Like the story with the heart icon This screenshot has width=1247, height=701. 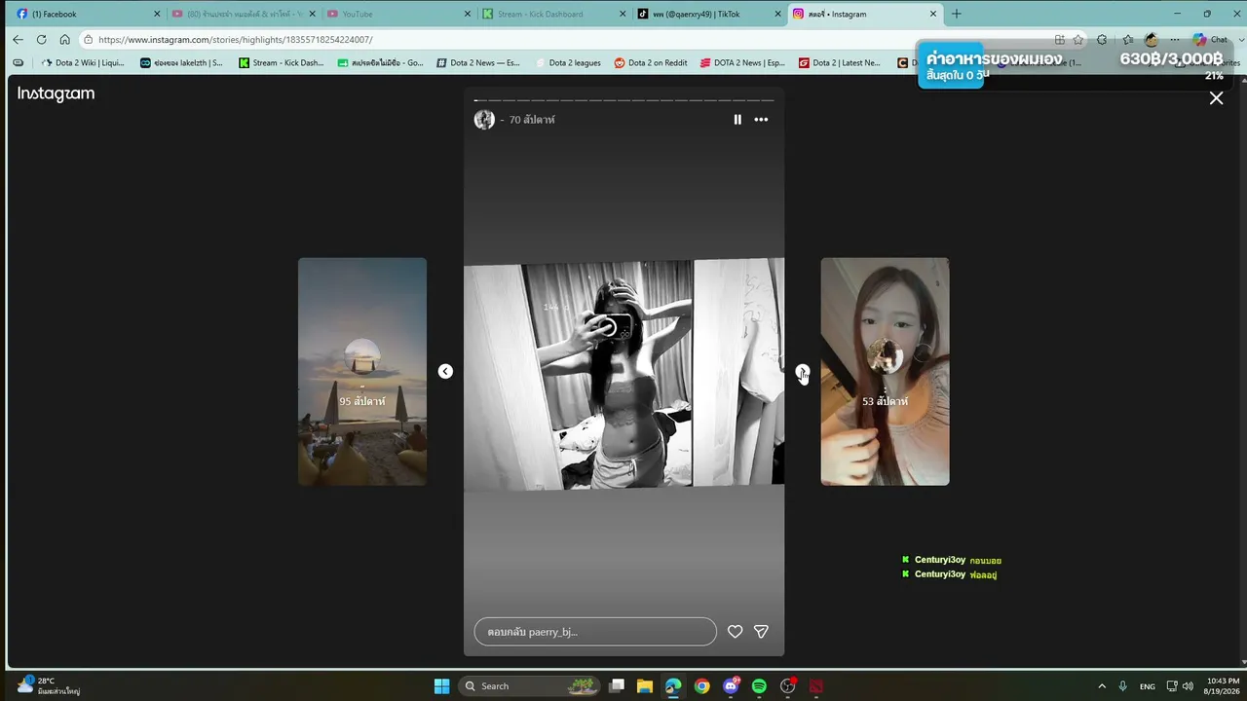(x=736, y=632)
